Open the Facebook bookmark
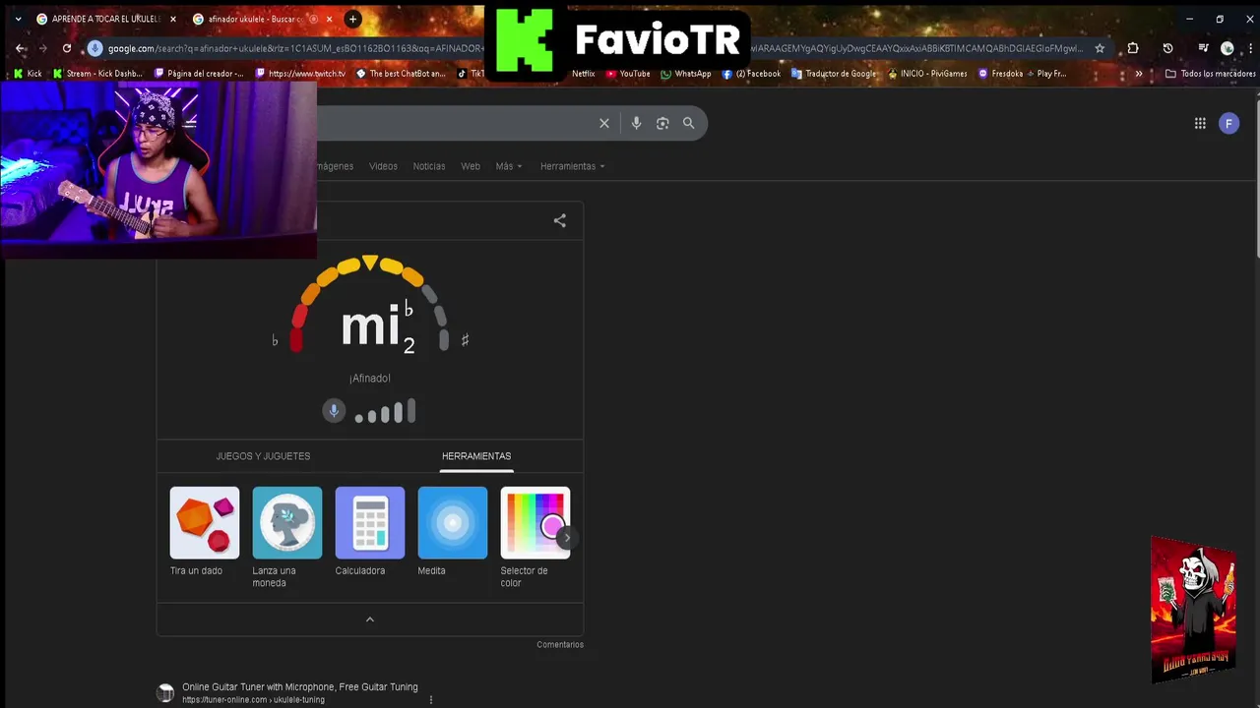The image size is (1260, 708). pyautogui.click(x=751, y=74)
